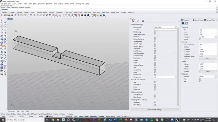Enable the Flat Shading checkbox
Image resolution: width=218 pixels, height=122 pixels.
click(x=155, y=32)
